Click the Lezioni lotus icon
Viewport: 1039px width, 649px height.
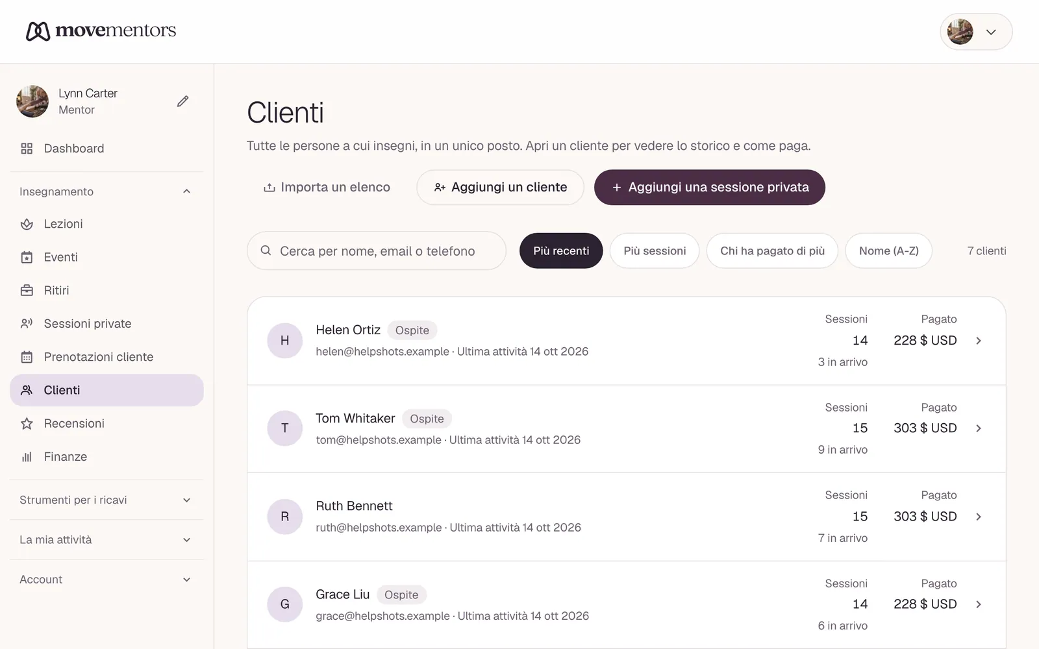(27, 224)
